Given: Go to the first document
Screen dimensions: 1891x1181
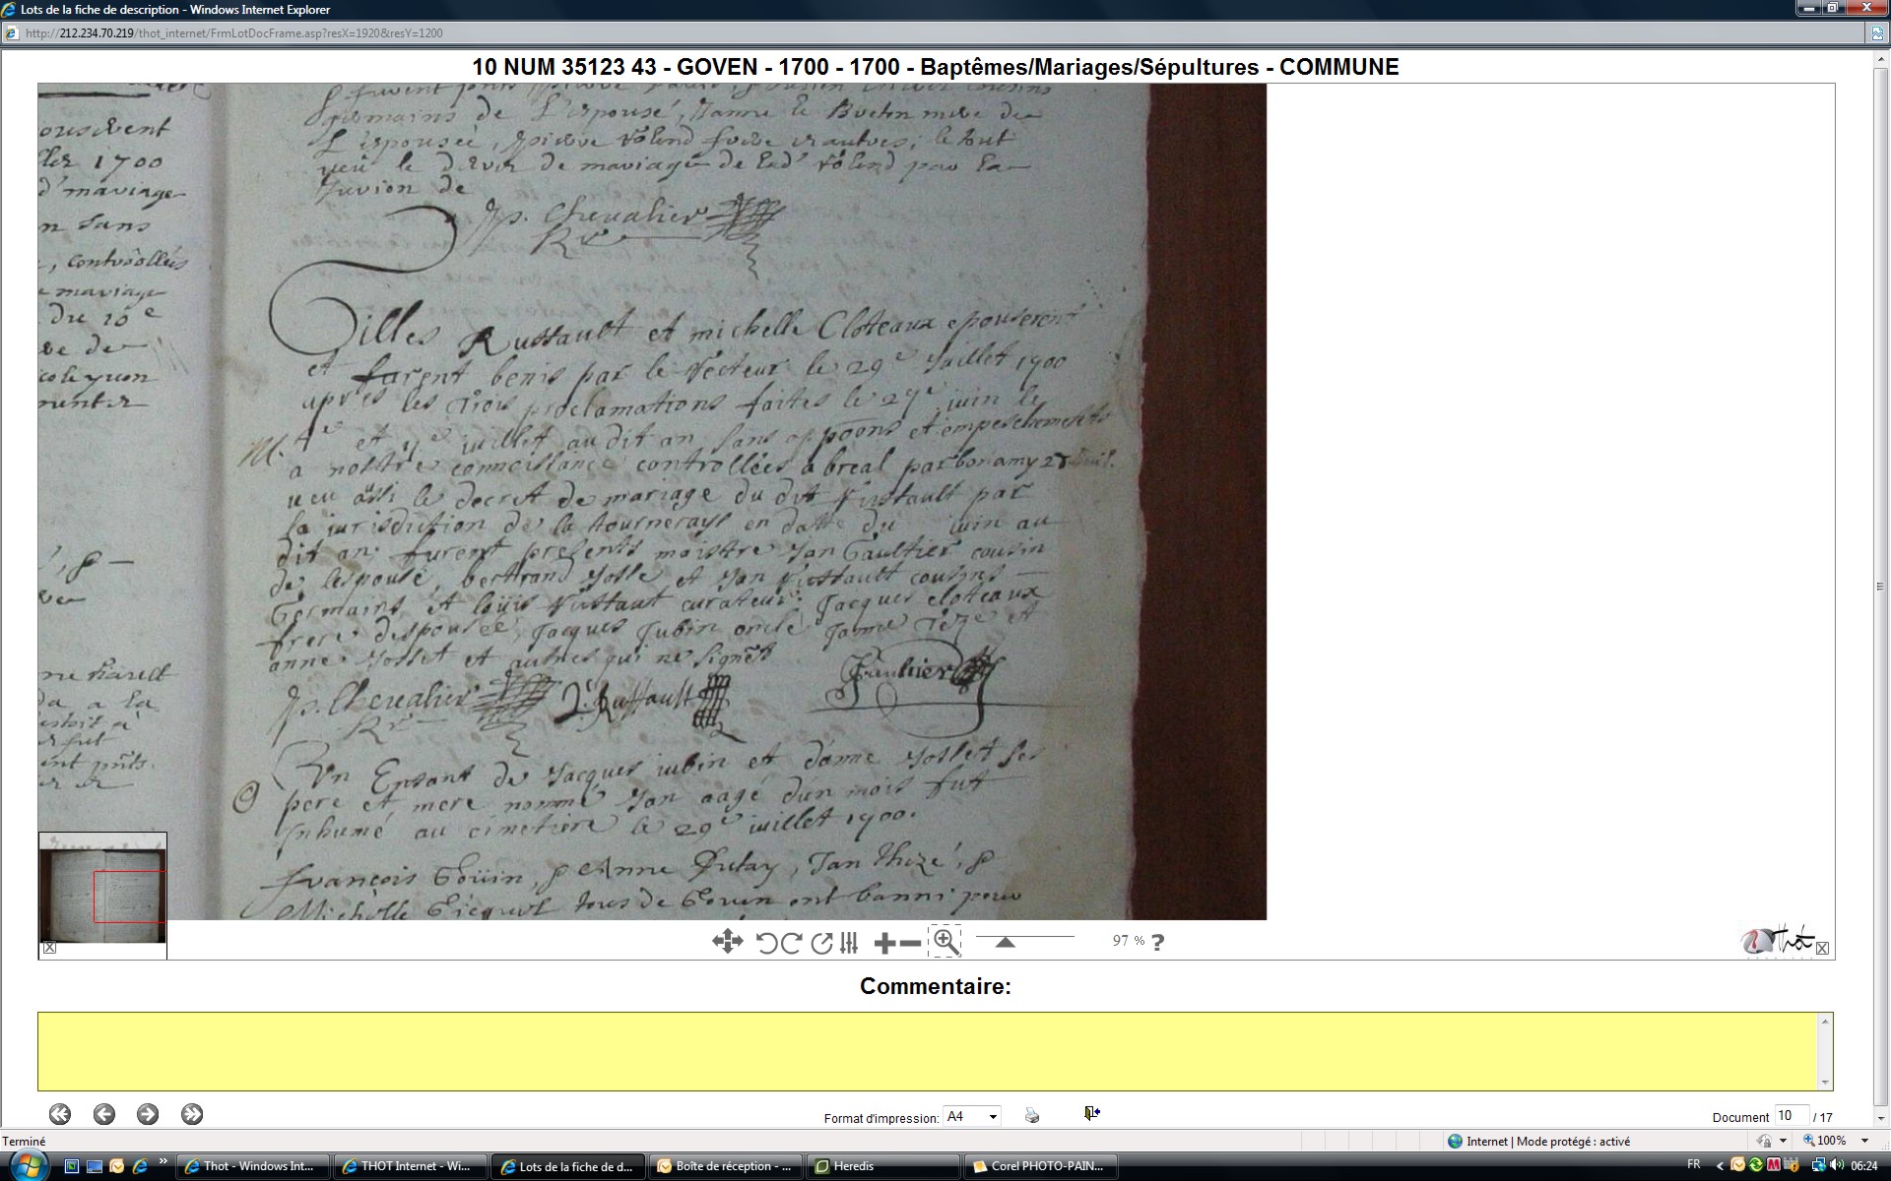Looking at the screenshot, I should coord(60,1114).
